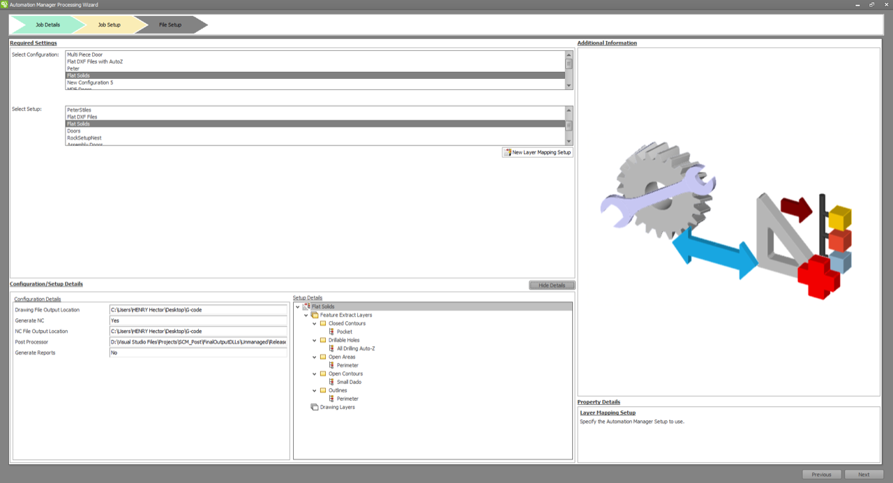Screen dimensions: 893x483
Task: Go to the Job Details wizard step
Action: (47, 25)
